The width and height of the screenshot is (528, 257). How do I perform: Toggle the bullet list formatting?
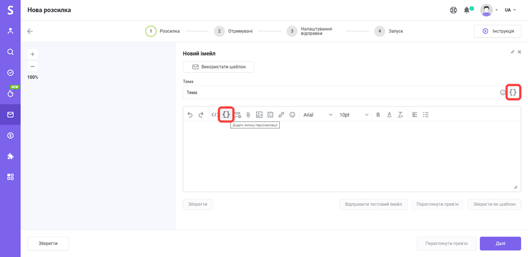426,115
